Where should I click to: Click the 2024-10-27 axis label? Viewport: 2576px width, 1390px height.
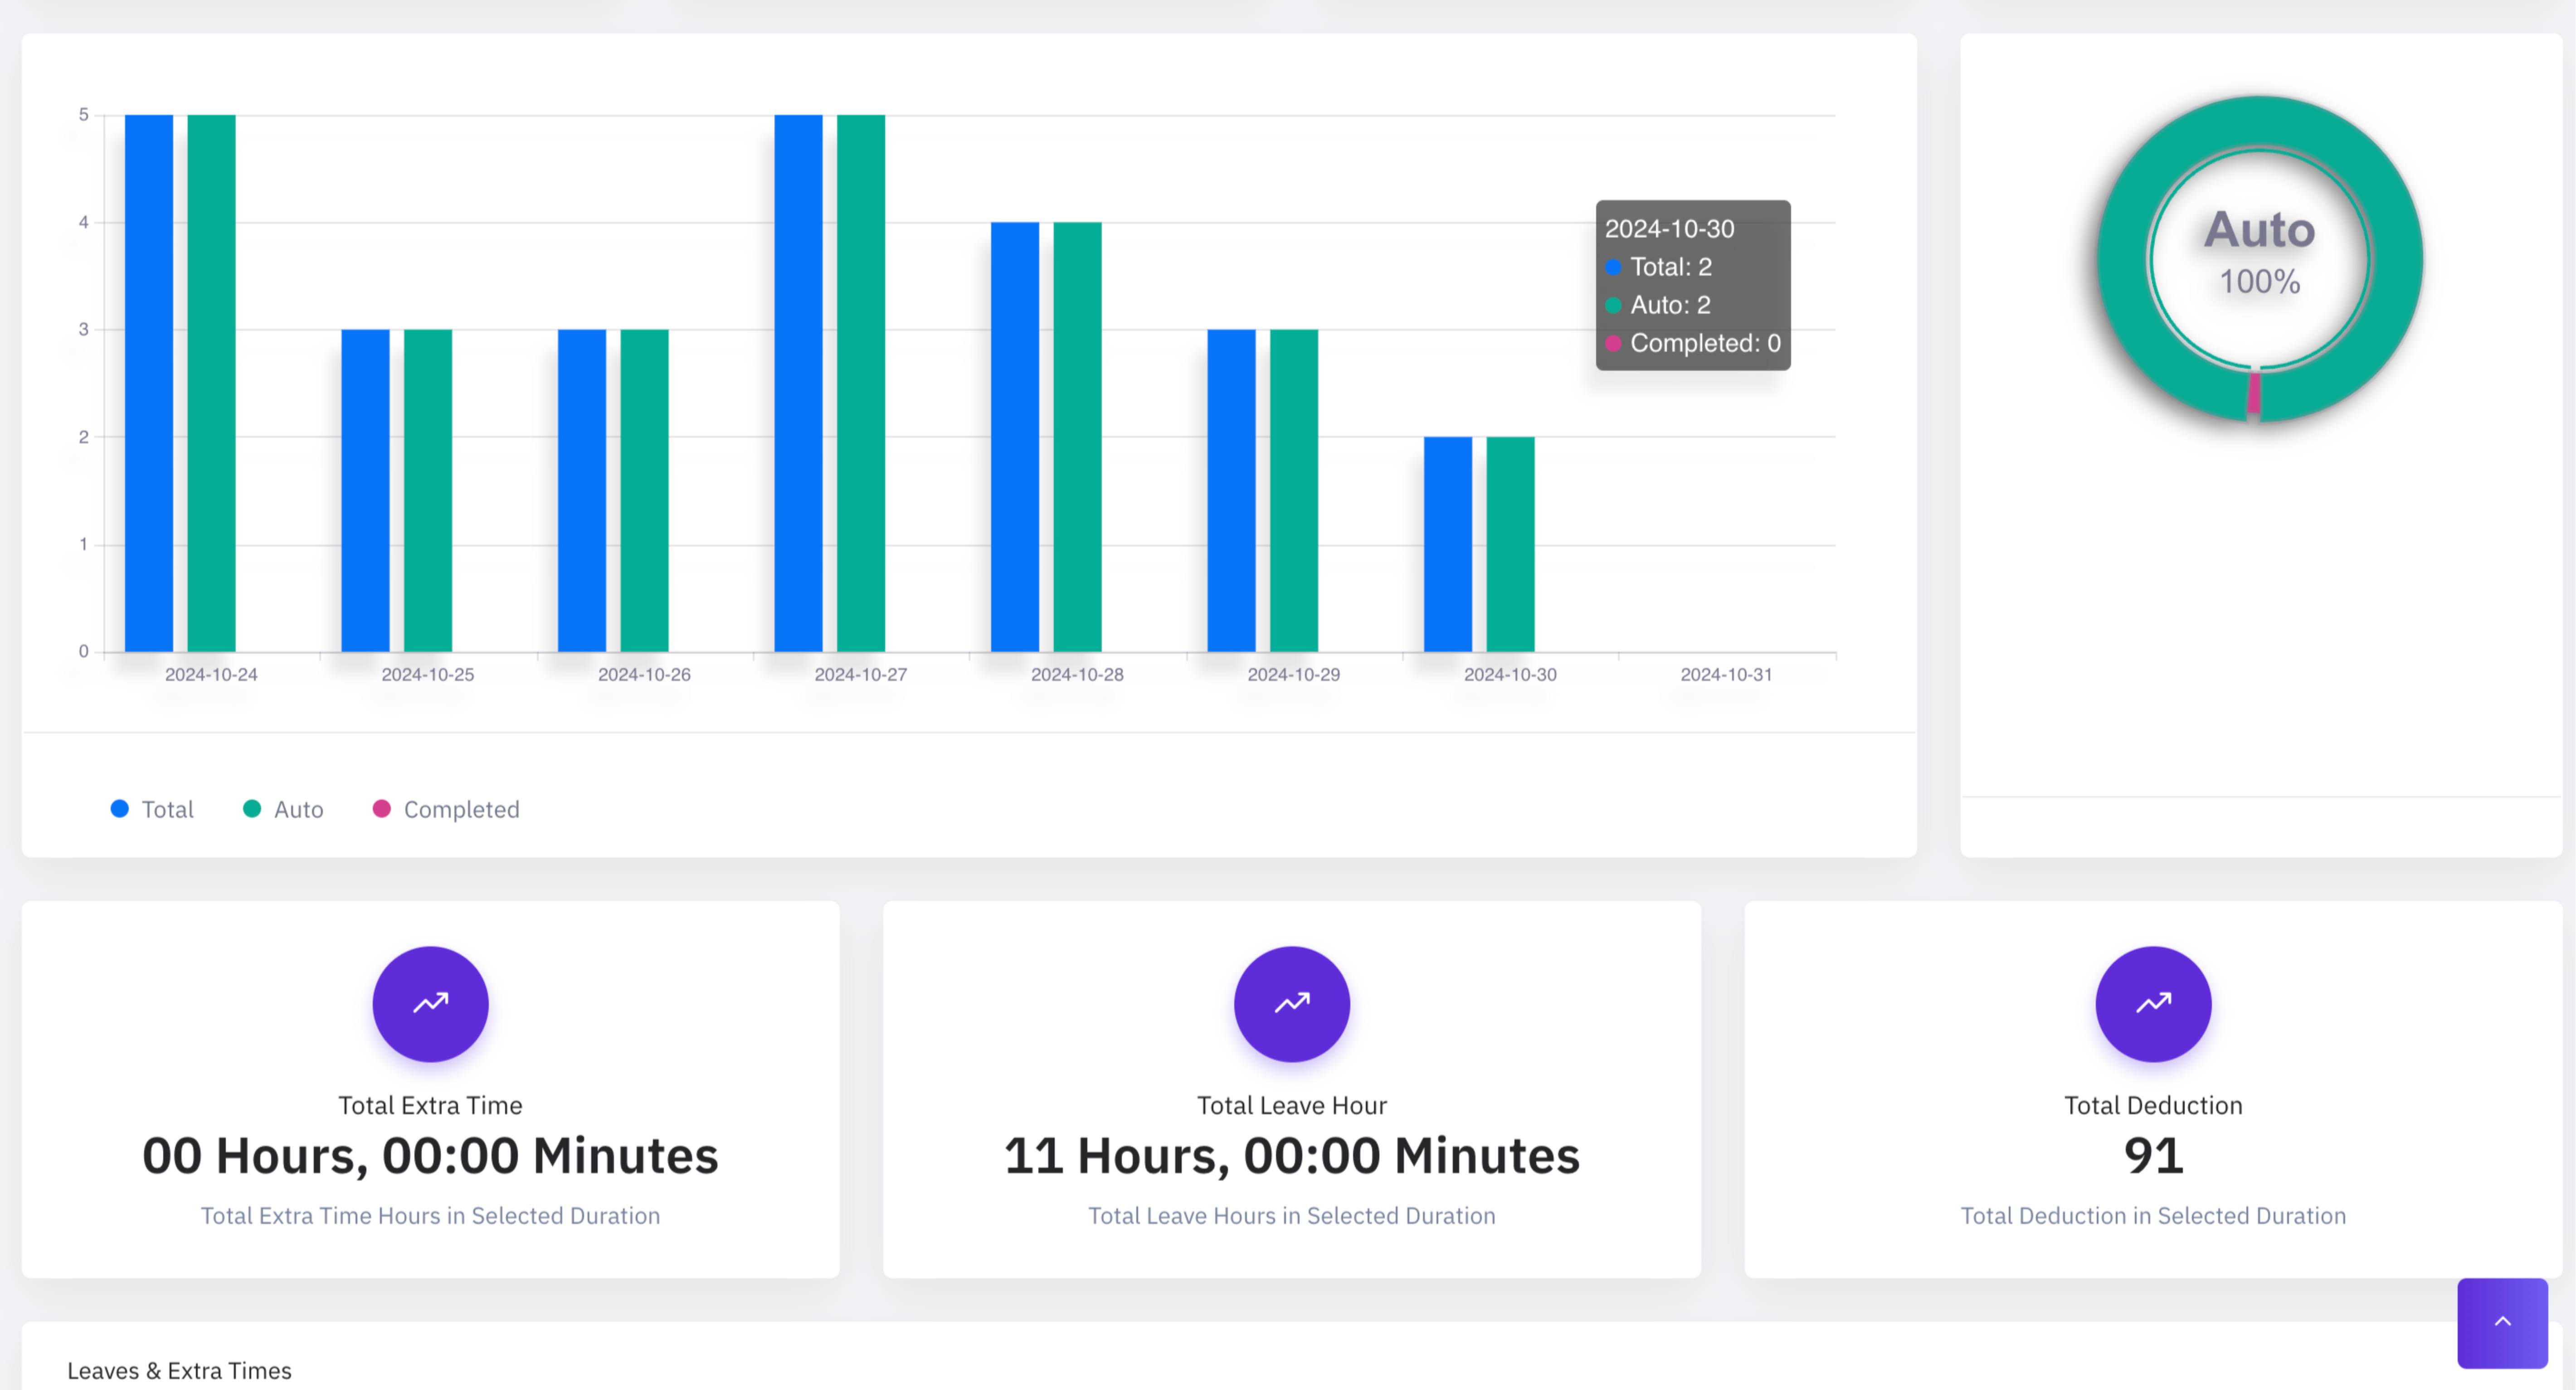coord(861,675)
